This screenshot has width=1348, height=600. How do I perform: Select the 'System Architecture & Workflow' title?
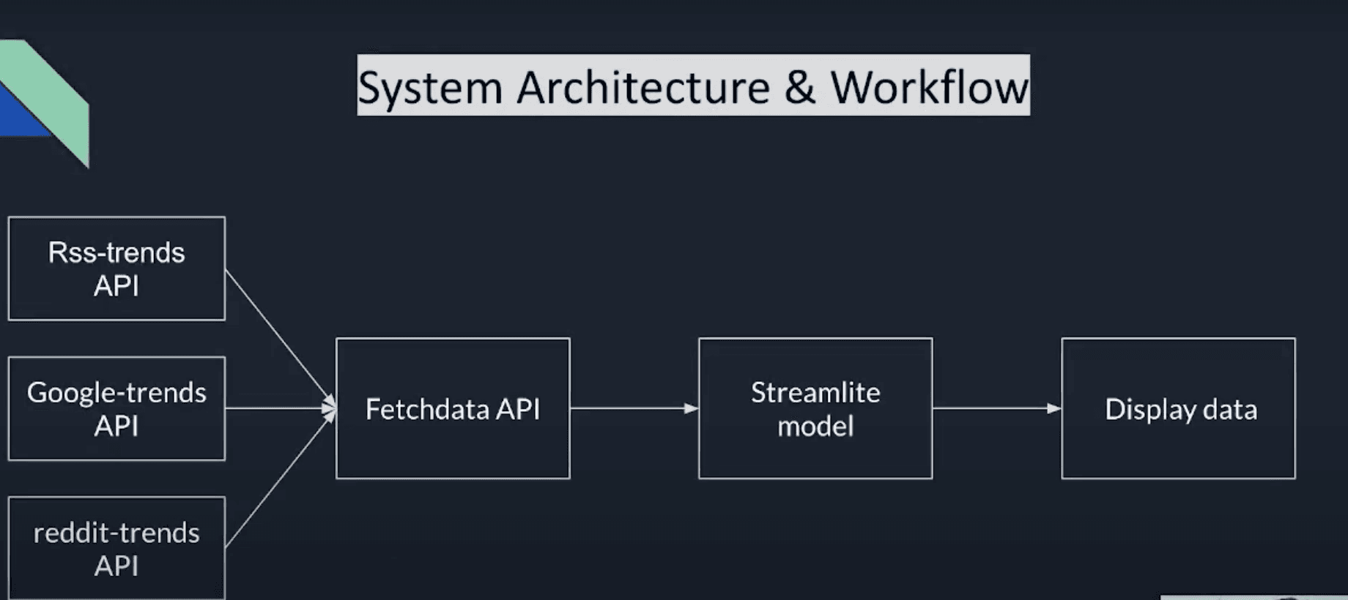tap(693, 85)
